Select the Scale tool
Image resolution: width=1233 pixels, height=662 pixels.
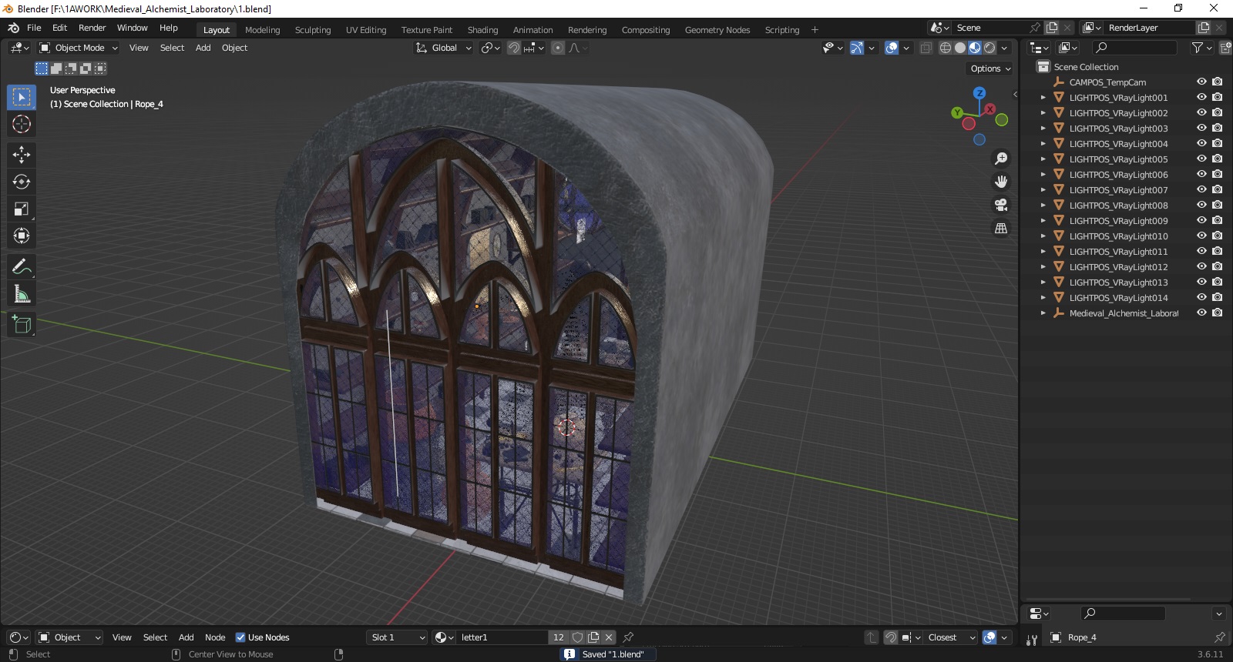click(22, 209)
